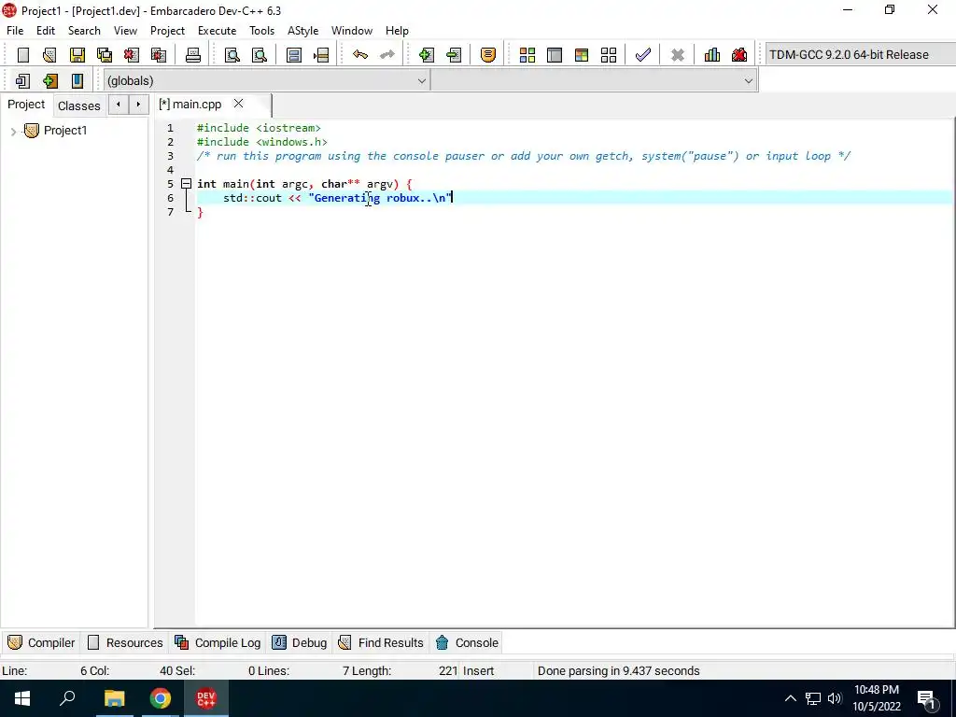Image resolution: width=956 pixels, height=717 pixels.
Task: Close current file via toolbar
Action: tap(131, 55)
